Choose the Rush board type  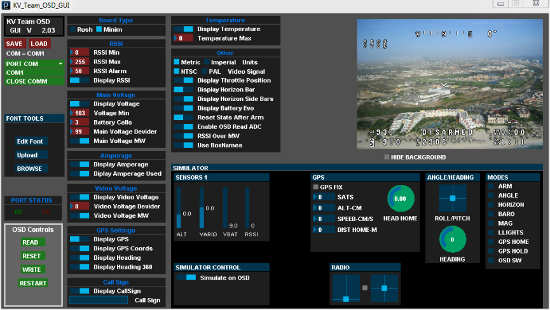coord(72,29)
